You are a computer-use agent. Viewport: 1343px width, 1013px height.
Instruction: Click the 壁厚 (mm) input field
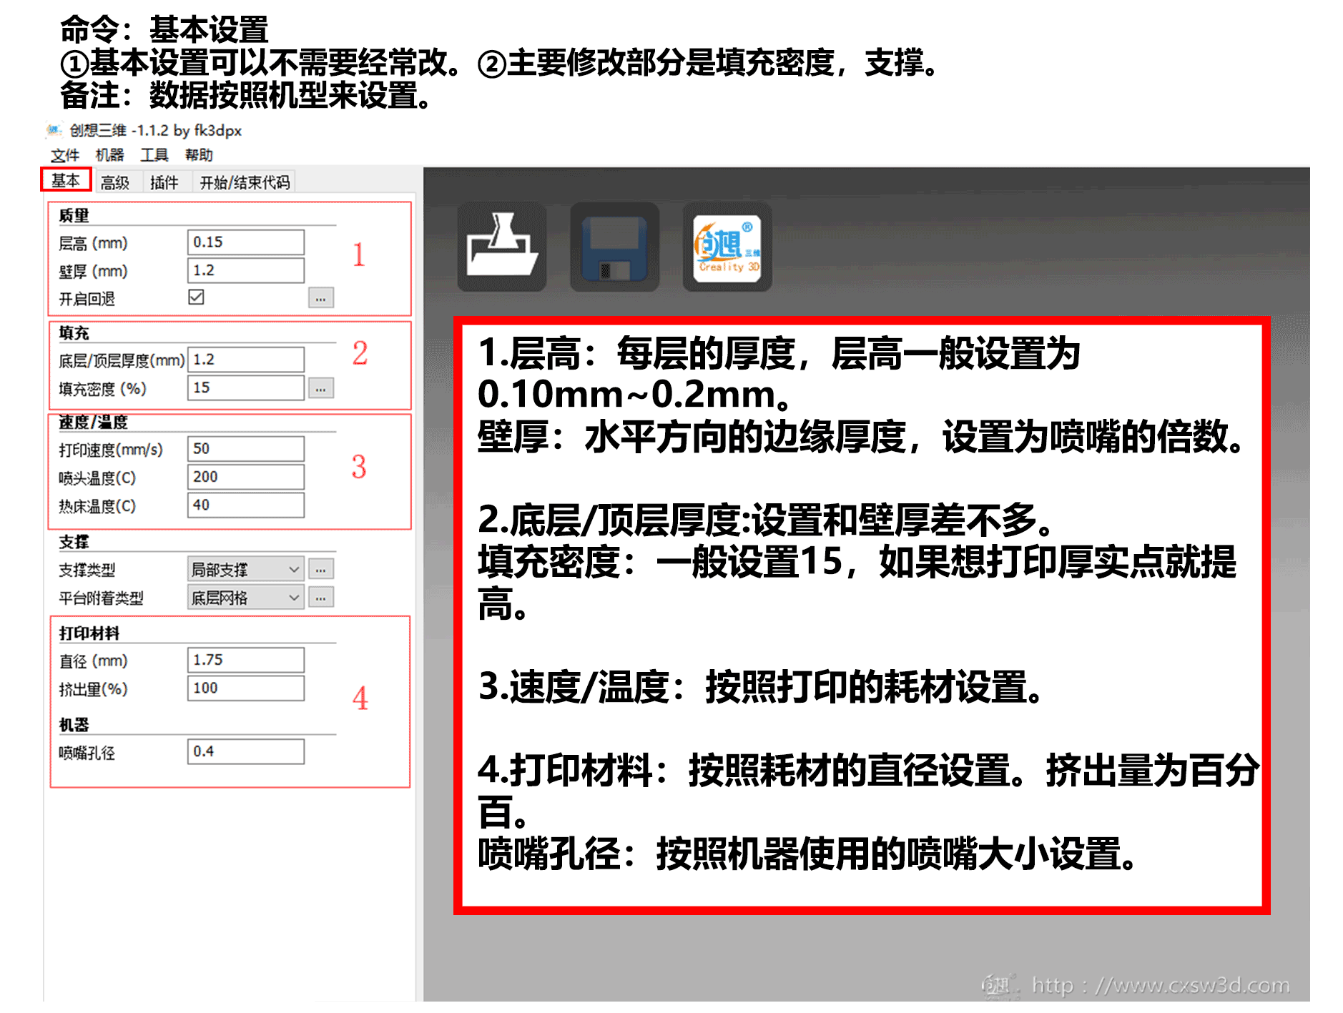[246, 270]
